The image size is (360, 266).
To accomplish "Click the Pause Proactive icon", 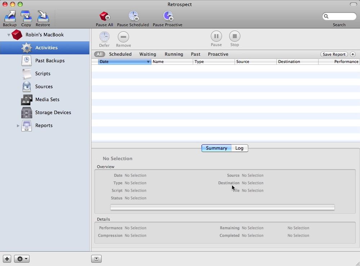I will click(168, 16).
